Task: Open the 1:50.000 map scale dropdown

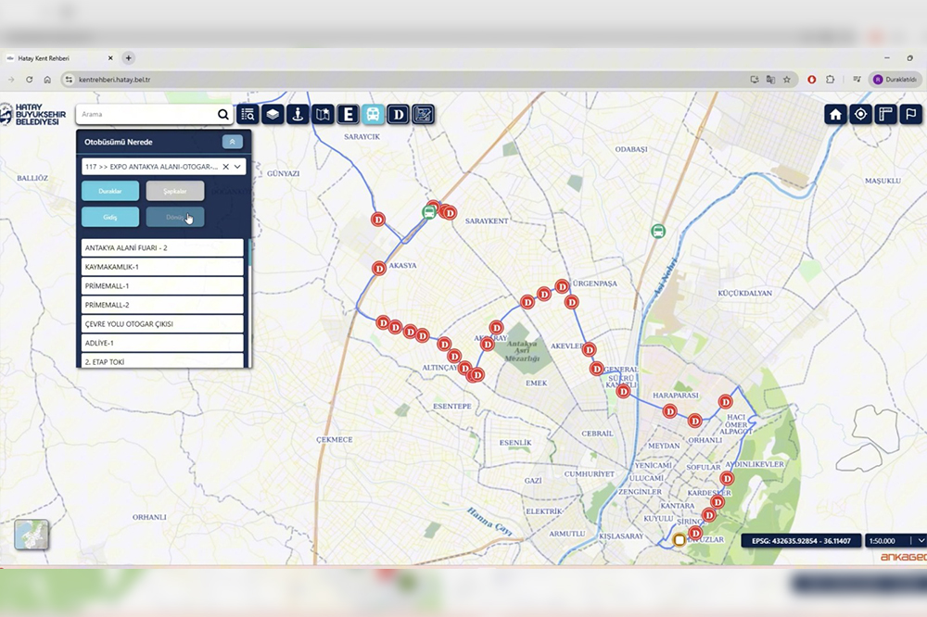Action: [x=921, y=540]
